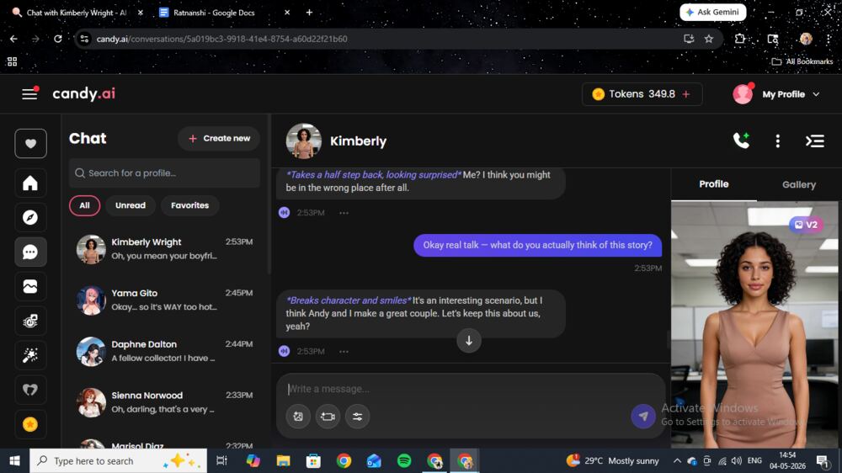
Task: Open the Chrome three-dot menu
Action: click(829, 39)
